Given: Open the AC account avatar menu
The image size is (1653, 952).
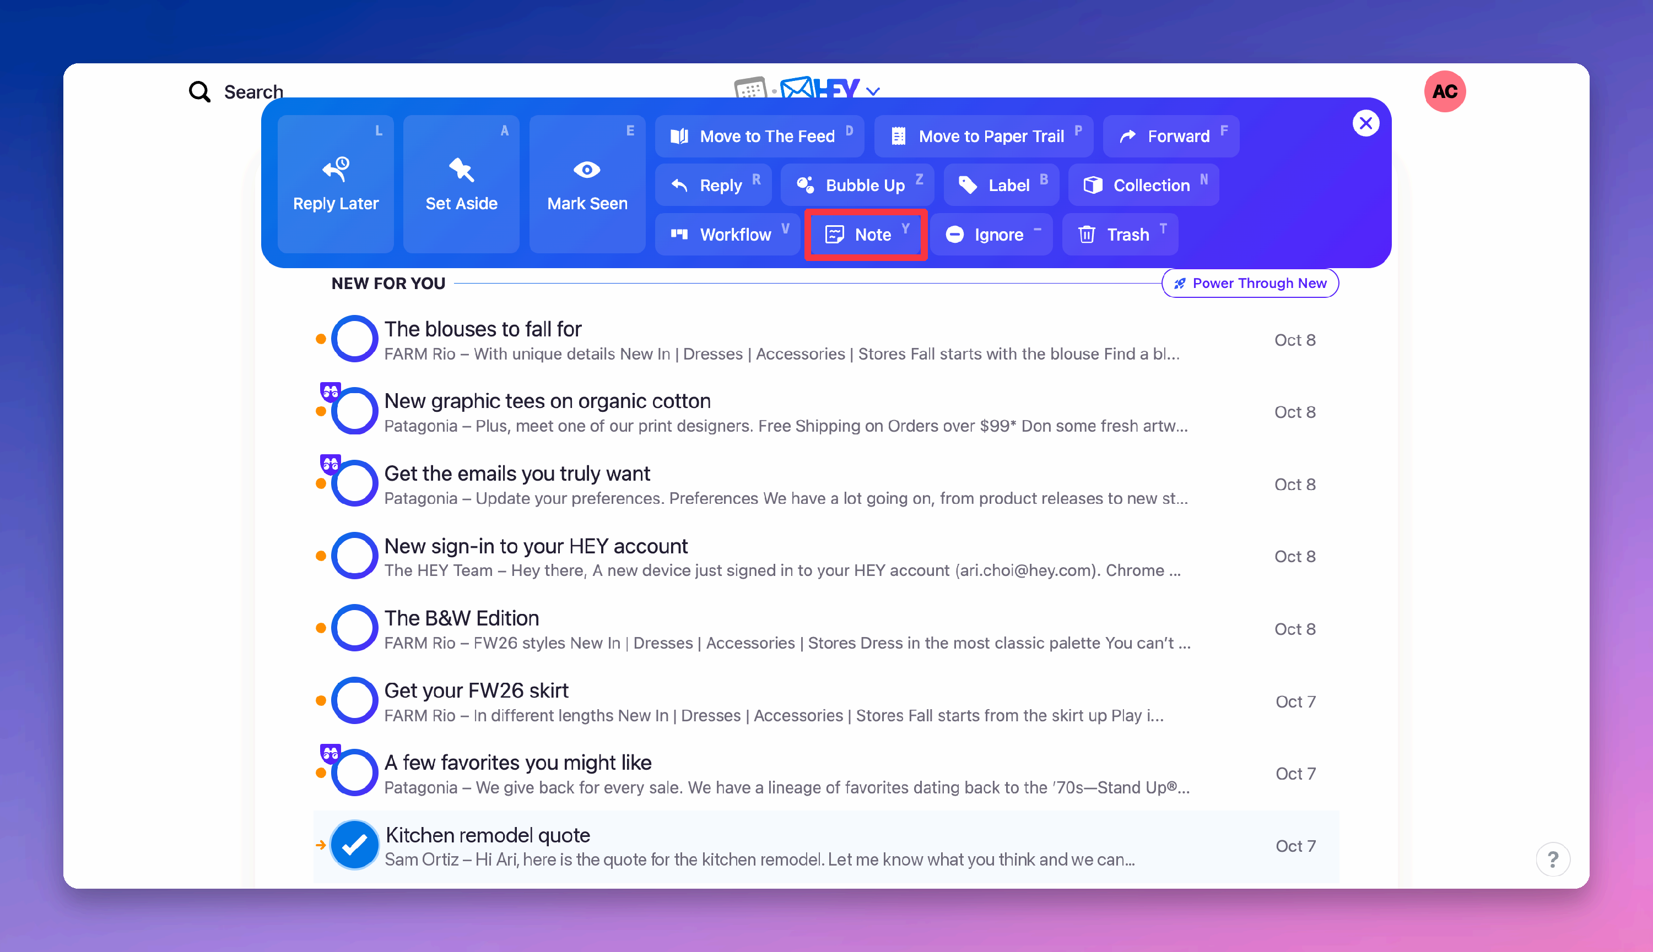Looking at the screenshot, I should click(x=1444, y=91).
